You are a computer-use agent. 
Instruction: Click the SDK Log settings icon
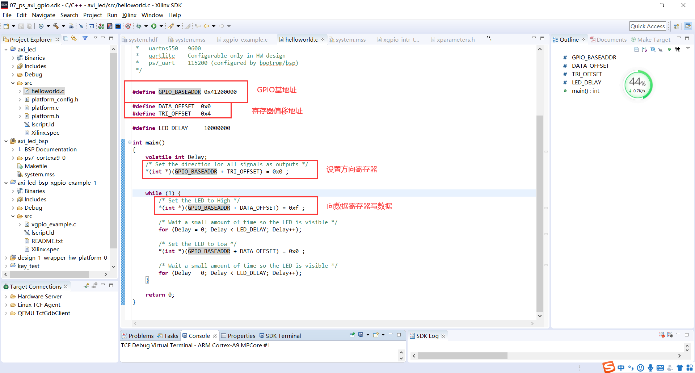(x=670, y=335)
